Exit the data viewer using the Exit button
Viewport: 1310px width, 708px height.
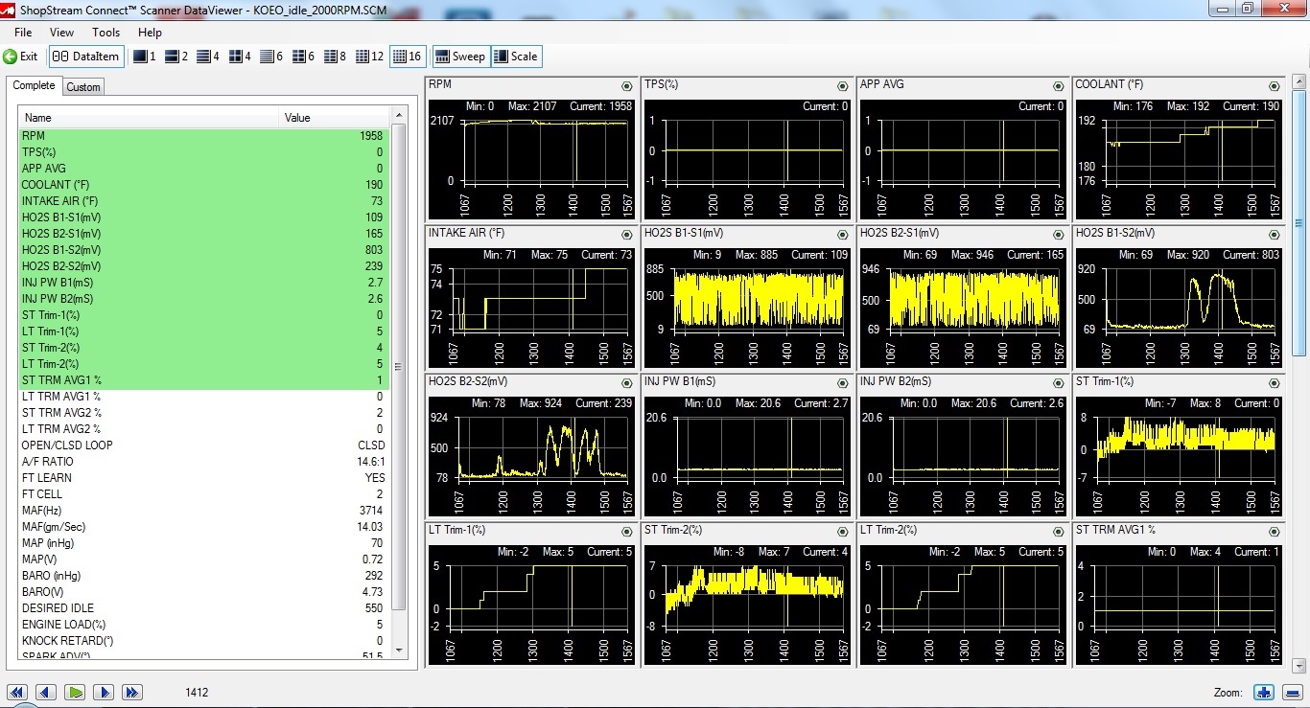coord(20,57)
